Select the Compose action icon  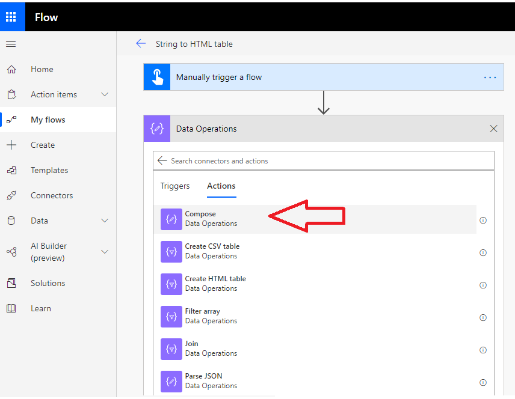[171, 218]
